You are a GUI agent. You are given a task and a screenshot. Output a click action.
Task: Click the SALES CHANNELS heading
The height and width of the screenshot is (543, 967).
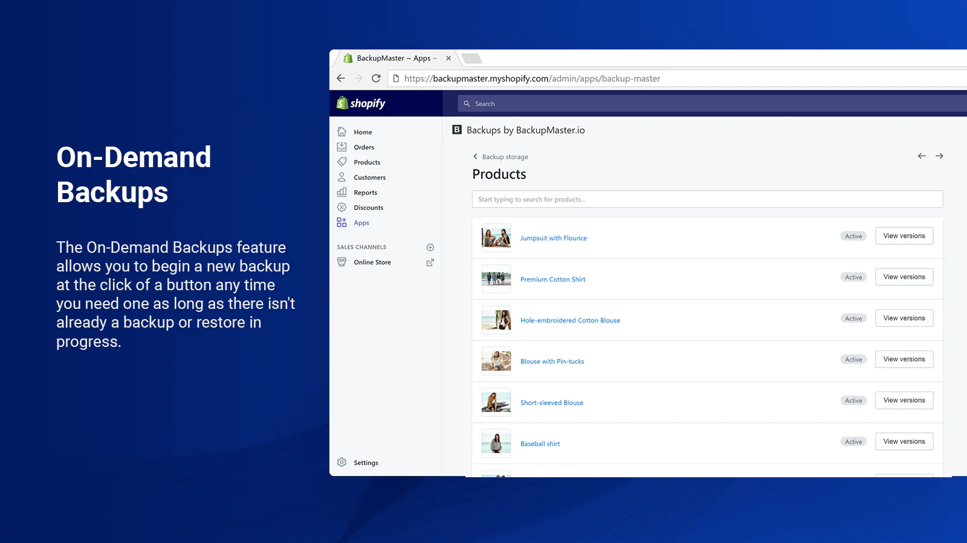[361, 247]
